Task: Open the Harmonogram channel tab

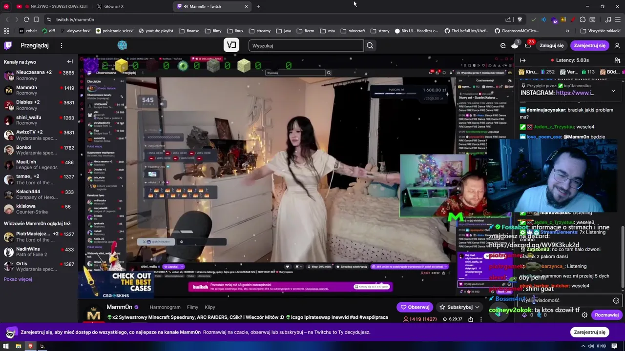Action: coord(165,307)
